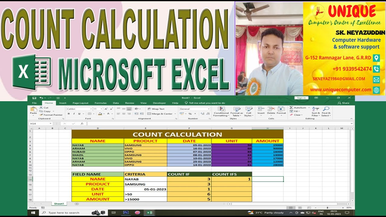This screenshot has width=386, height=217.
Task: Click the New sheet plus button
Action: pyautogui.click(x=77, y=204)
